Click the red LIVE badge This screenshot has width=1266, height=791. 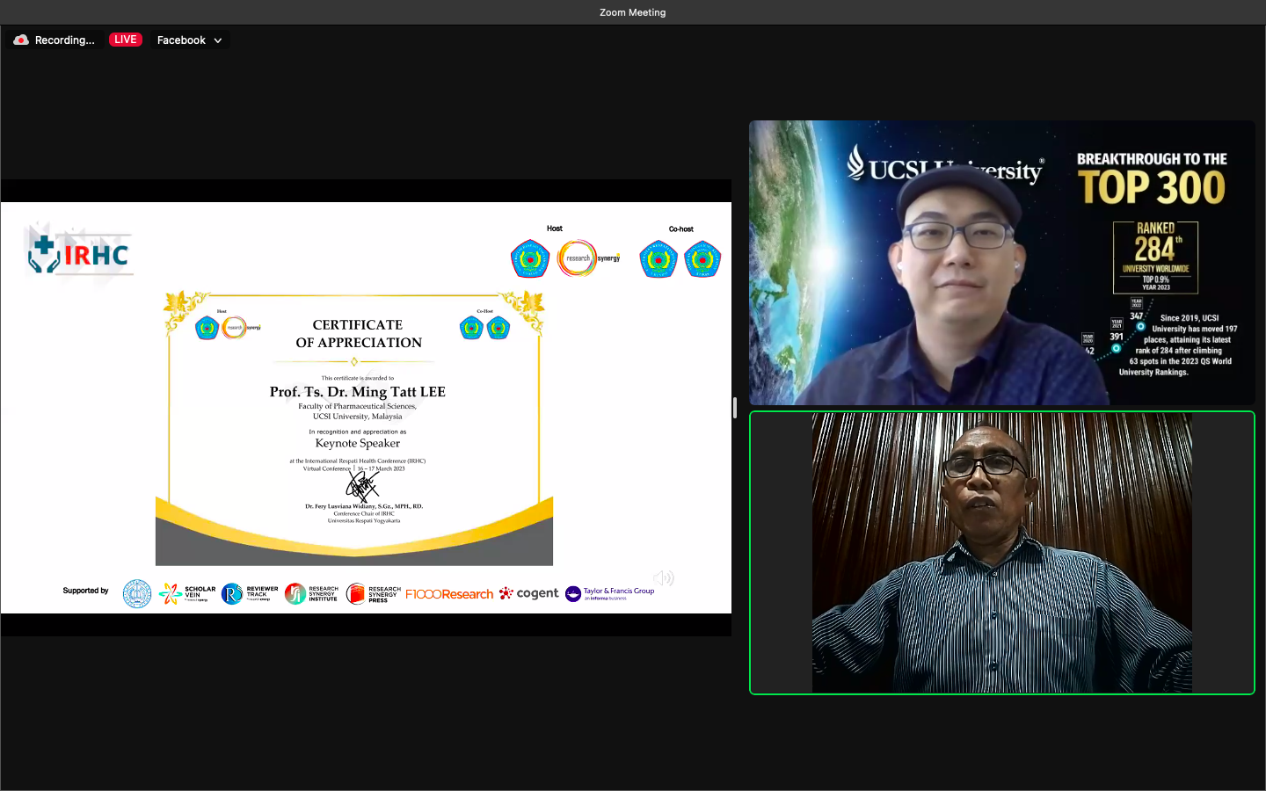tap(125, 40)
